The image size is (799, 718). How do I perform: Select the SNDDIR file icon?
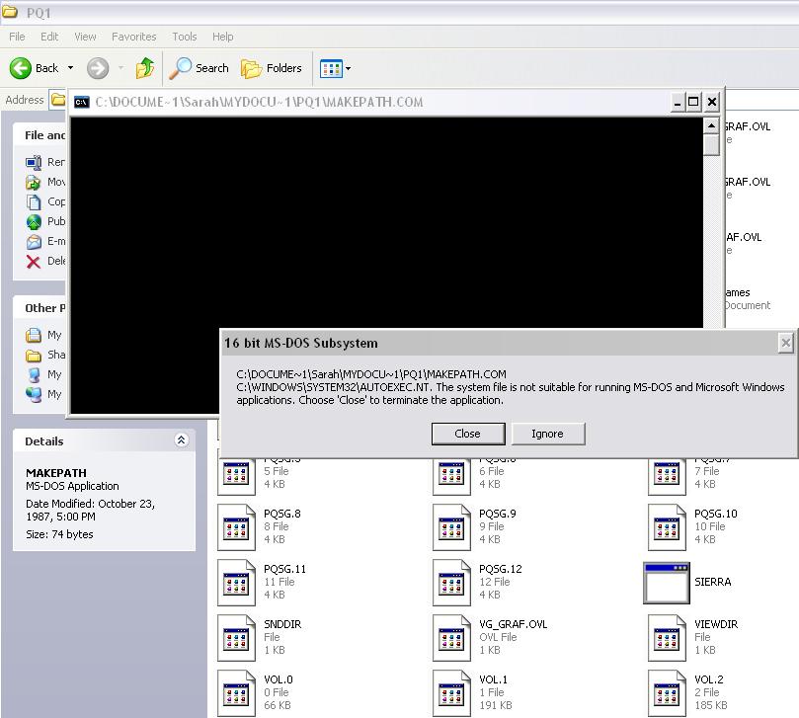coord(236,638)
